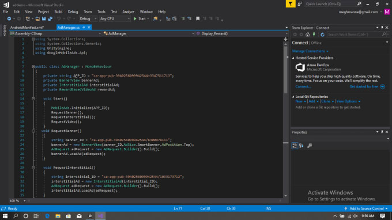Screen dimensions: 392x220
Task: Open the View Options dropdown
Action: (x=348, y=101)
